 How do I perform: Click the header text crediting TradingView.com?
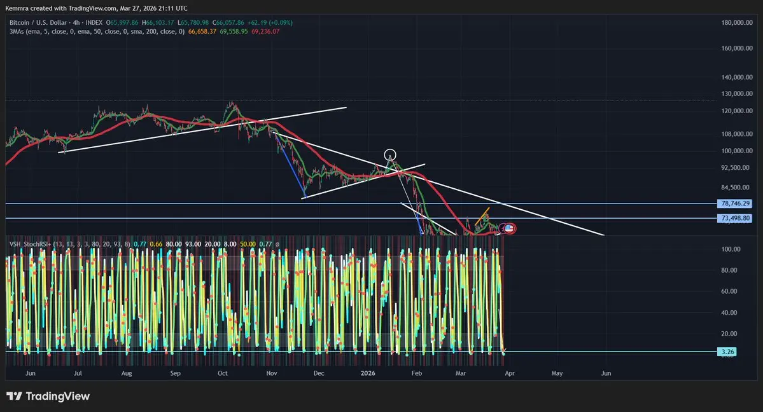pos(96,8)
